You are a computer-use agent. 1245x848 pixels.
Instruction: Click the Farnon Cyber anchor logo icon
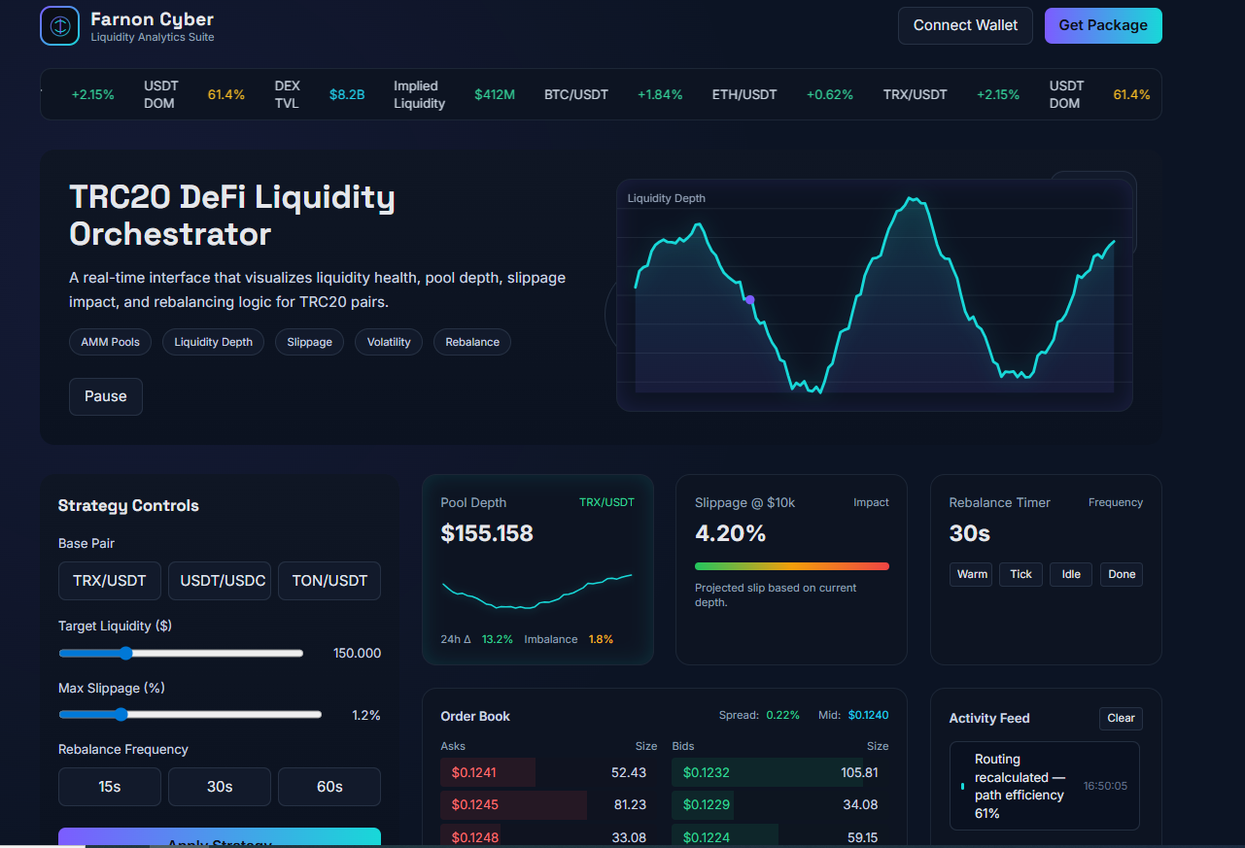59,25
